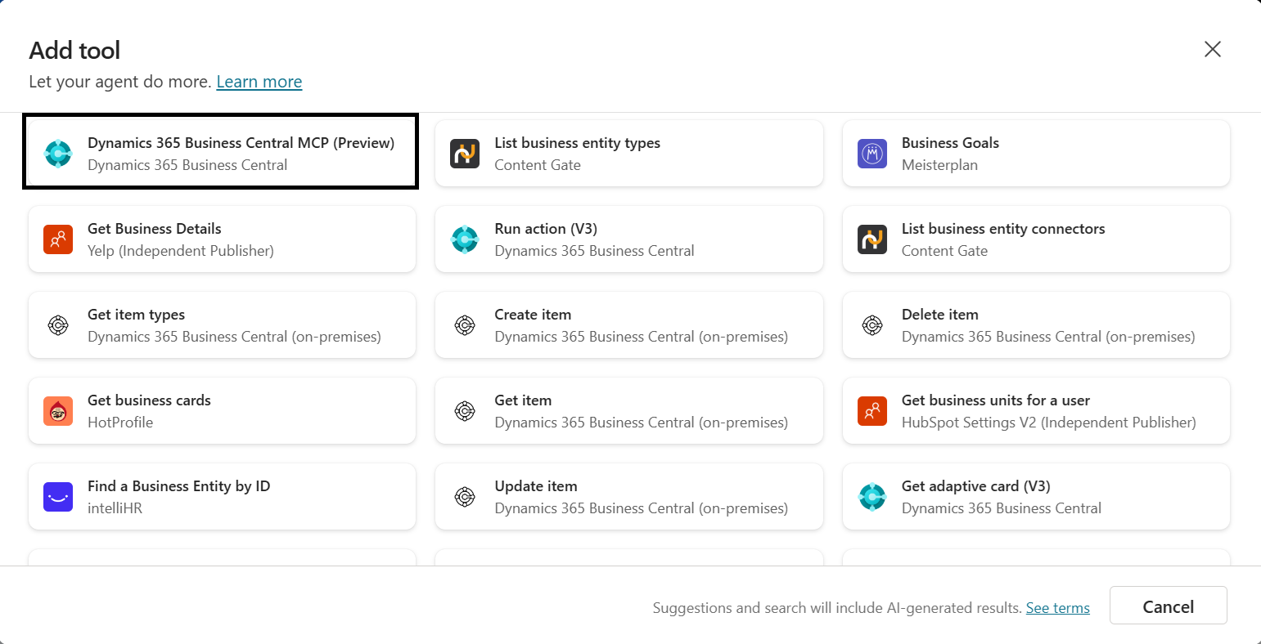This screenshot has height=644, width=1261.
Task: Click the on-premises icon on Create item
Action: 465,324
